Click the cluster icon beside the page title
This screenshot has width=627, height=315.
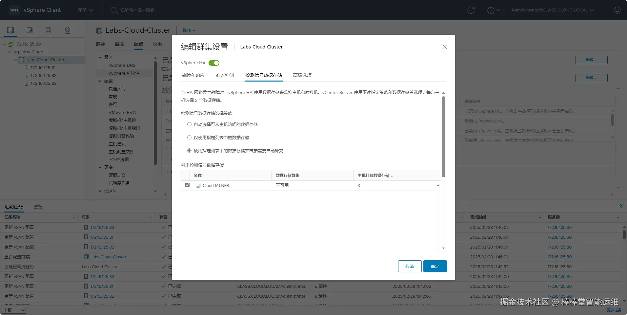pyautogui.click(x=99, y=30)
